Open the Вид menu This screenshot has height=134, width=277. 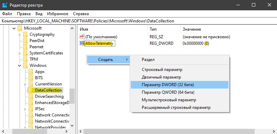(x=39, y=14)
